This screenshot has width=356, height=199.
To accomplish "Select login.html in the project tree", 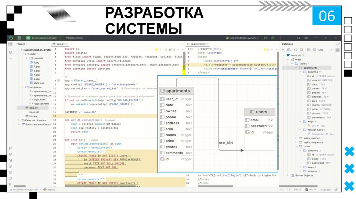I will [38, 99].
